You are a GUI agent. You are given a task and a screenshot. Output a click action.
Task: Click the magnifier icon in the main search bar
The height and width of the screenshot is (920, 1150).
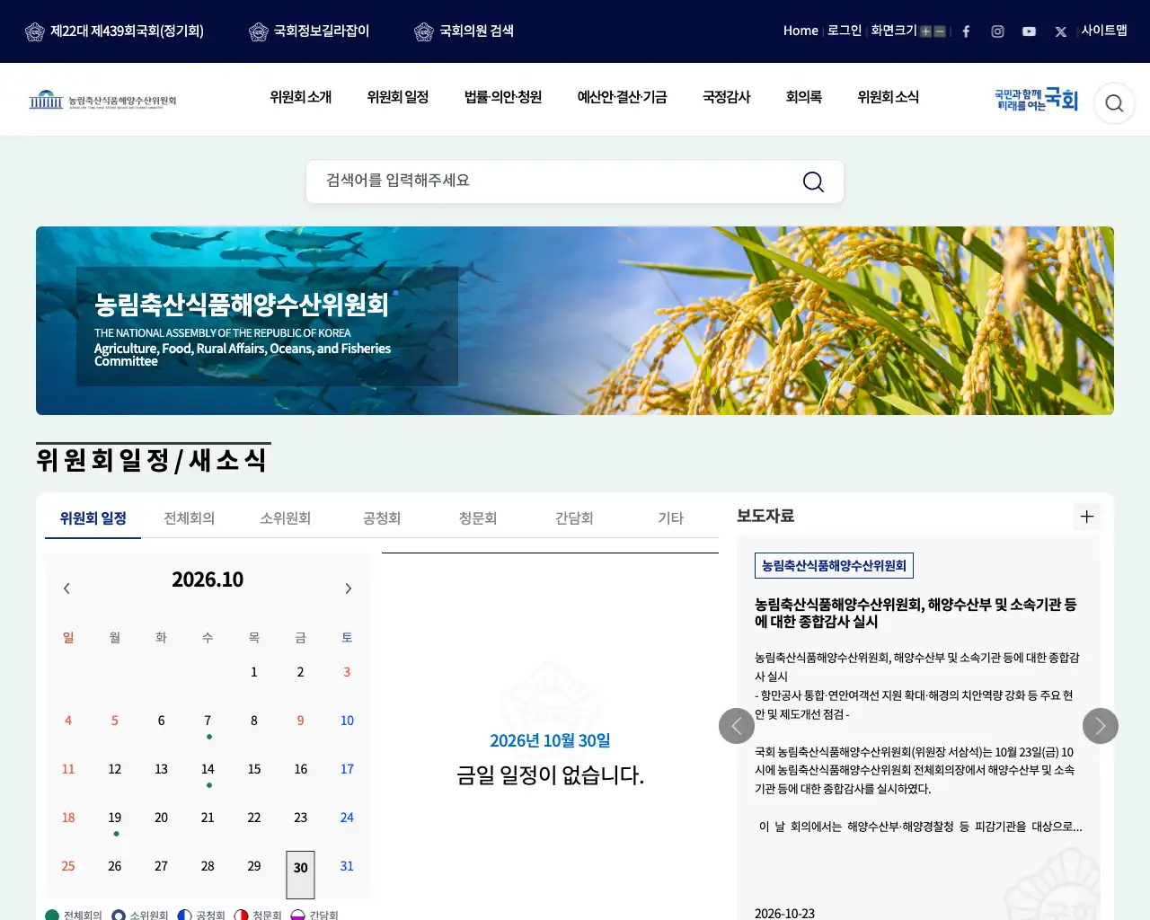click(x=813, y=181)
